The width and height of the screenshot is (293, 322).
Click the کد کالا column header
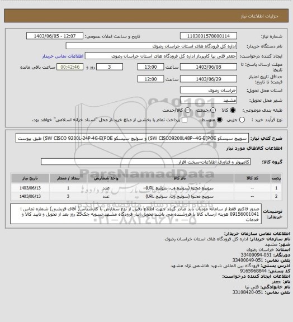252,178
